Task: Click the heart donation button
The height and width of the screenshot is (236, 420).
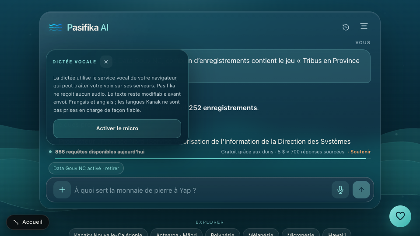Action: [x=400, y=216]
